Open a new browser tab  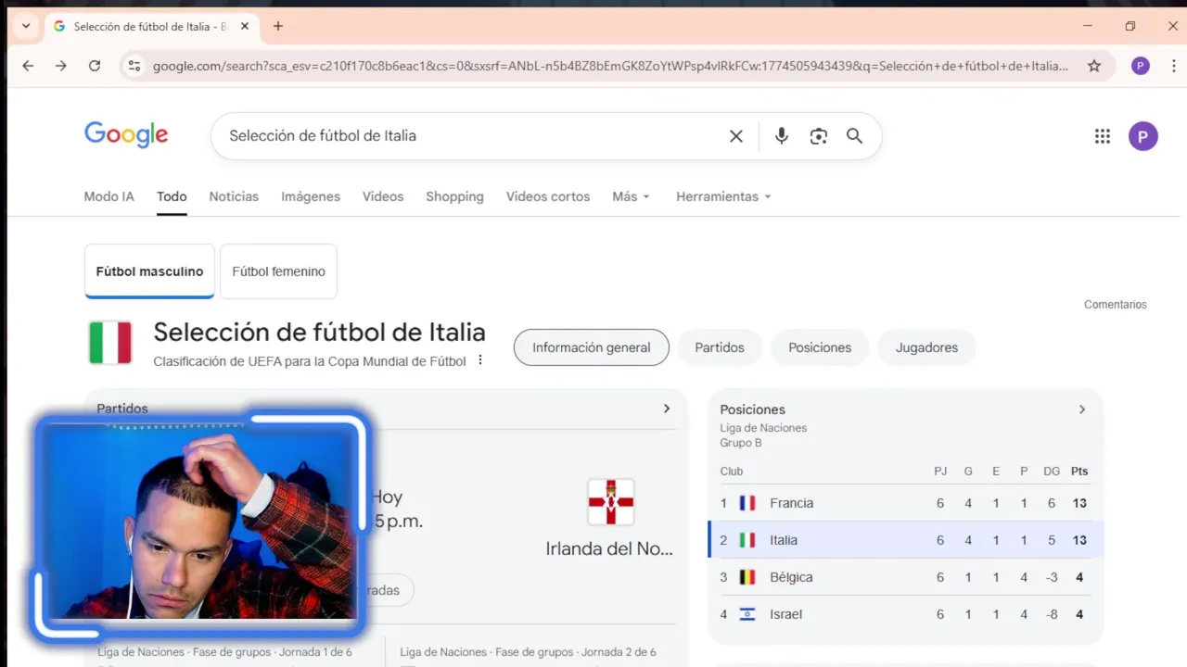pyautogui.click(x=278, y=26)
